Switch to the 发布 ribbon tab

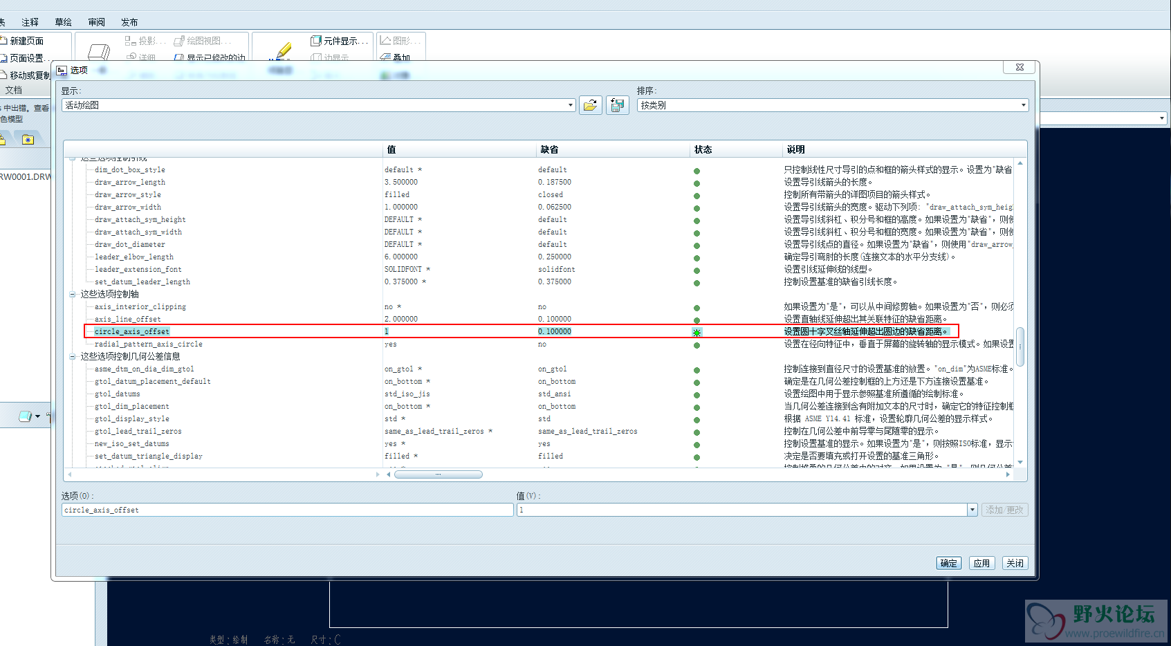click(x=129, y=22)
